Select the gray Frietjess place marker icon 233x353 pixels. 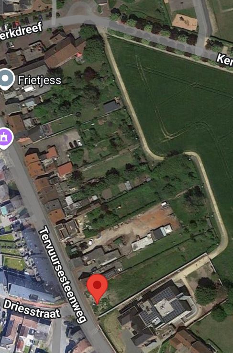tap(5, 79)
